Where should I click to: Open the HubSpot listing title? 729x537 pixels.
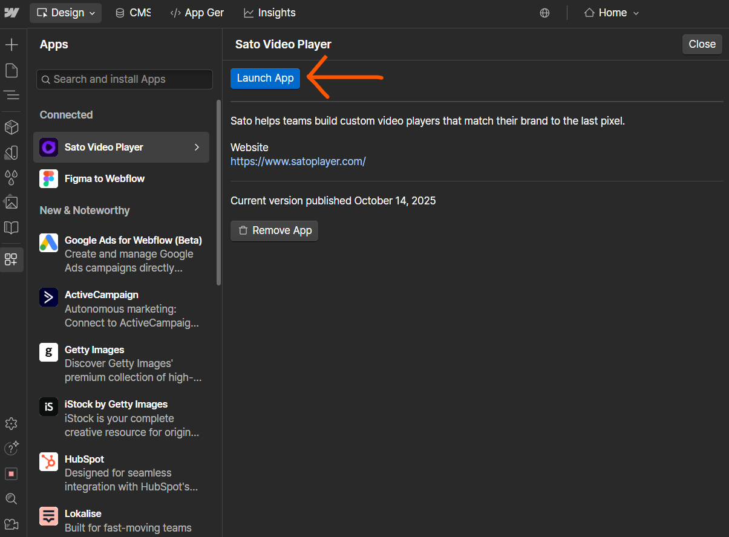click(x=84, y=459)
